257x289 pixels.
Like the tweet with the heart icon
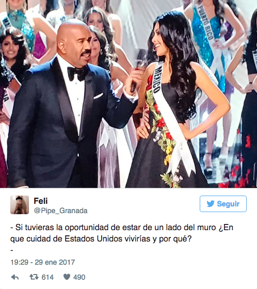(67, 277)
